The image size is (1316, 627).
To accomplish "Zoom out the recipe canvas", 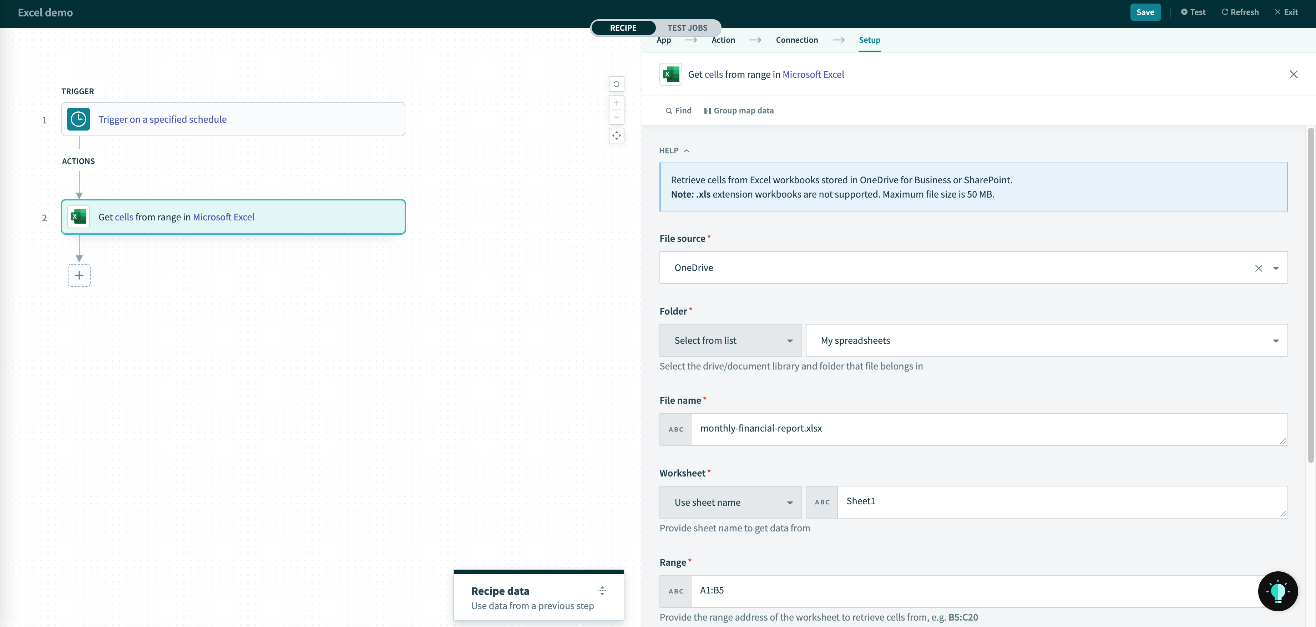I will tap(616, 117).
